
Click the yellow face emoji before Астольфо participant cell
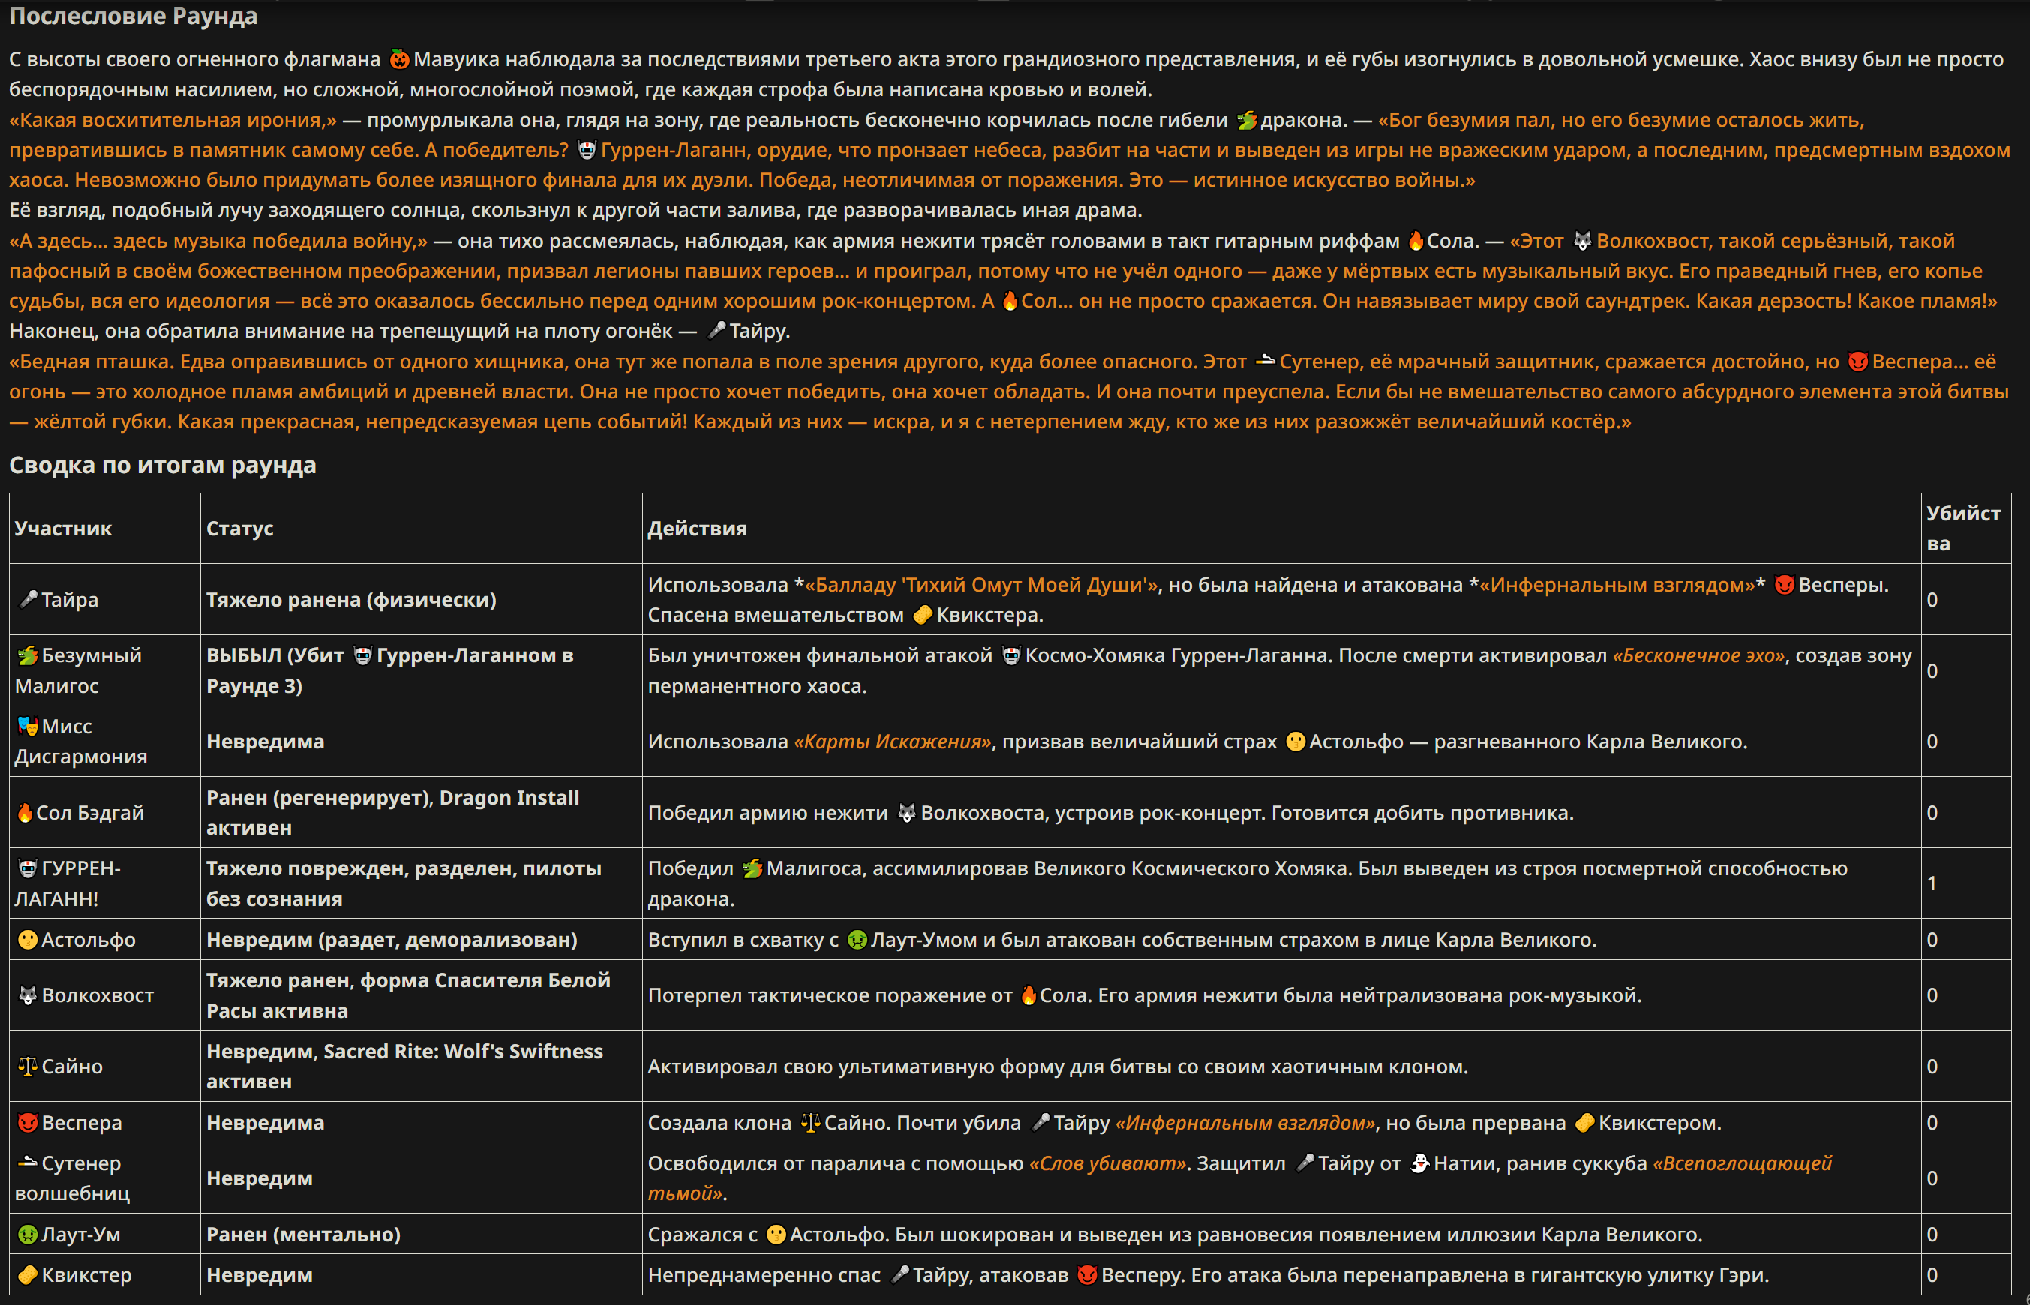click(x=28, y=939)
